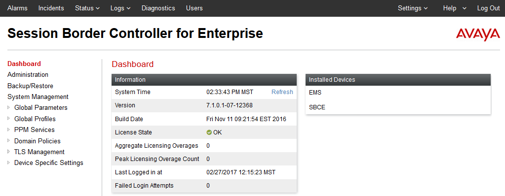Open the Settings dropdown menu
505x196 pixels.
(x=413, y=8)
